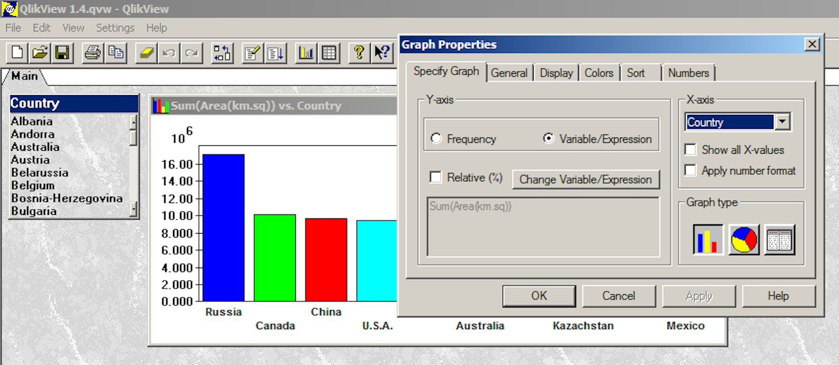Click the New document toolbar icon

(17, 53)
